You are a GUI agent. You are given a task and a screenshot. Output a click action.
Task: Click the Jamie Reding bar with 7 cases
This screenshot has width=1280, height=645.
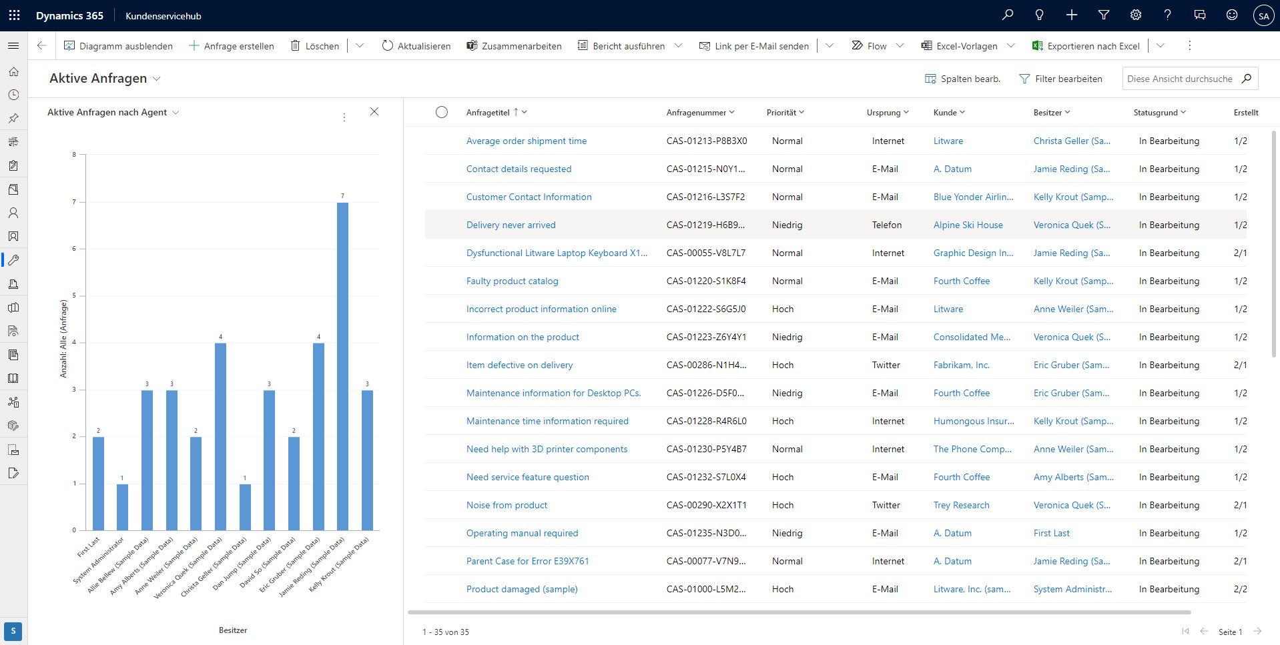point(342,366)
